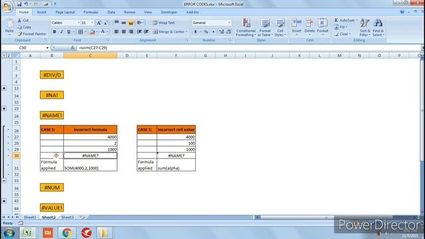Open the Name Box dropdown arrow
Screen dimensions: 425x239
click(x=47, y=48)
